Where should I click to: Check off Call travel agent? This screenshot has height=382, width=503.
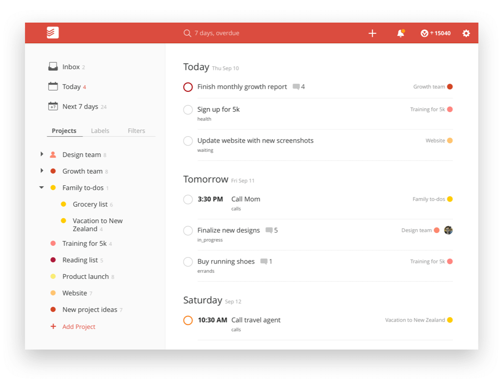click(188, 320)
